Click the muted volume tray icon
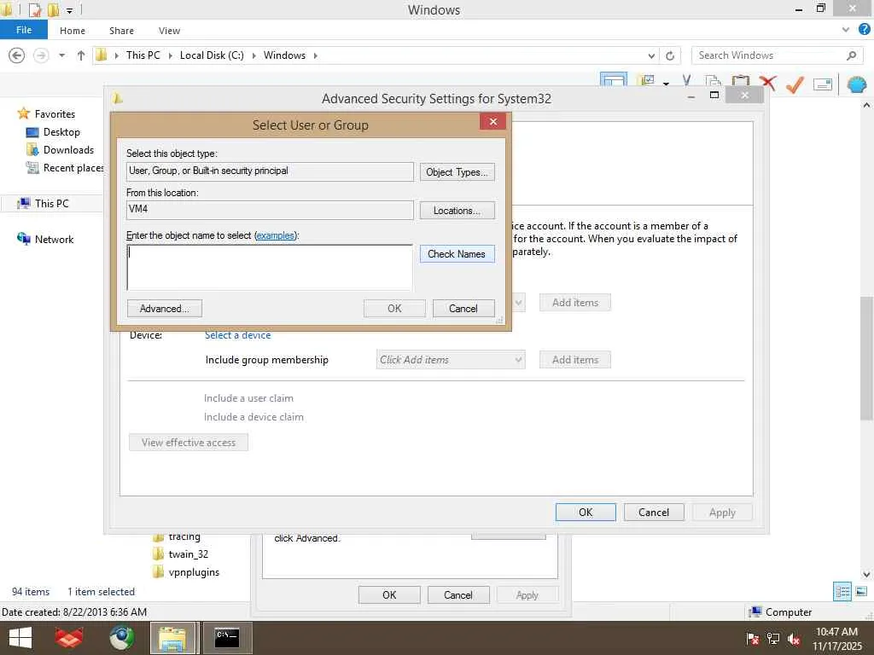The image size is (874, 655). [x=794, y=639]
